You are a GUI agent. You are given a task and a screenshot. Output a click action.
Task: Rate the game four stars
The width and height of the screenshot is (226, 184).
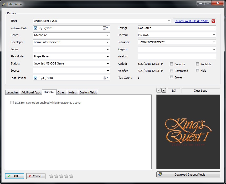[x=66, y=176]
